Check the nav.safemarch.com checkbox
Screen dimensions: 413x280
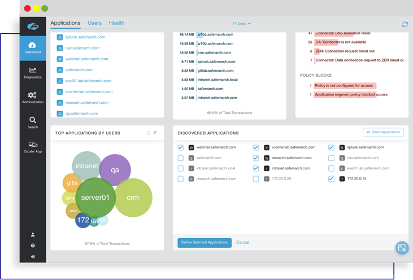click(x=332, y=158)
